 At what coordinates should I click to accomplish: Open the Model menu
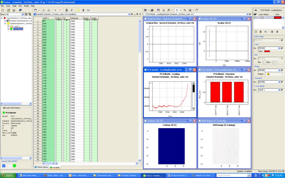(x=26, y=6)
